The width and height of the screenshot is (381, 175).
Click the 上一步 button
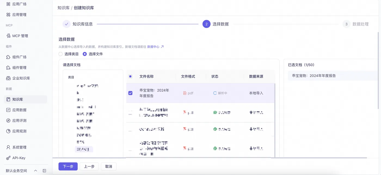[89, 166]
